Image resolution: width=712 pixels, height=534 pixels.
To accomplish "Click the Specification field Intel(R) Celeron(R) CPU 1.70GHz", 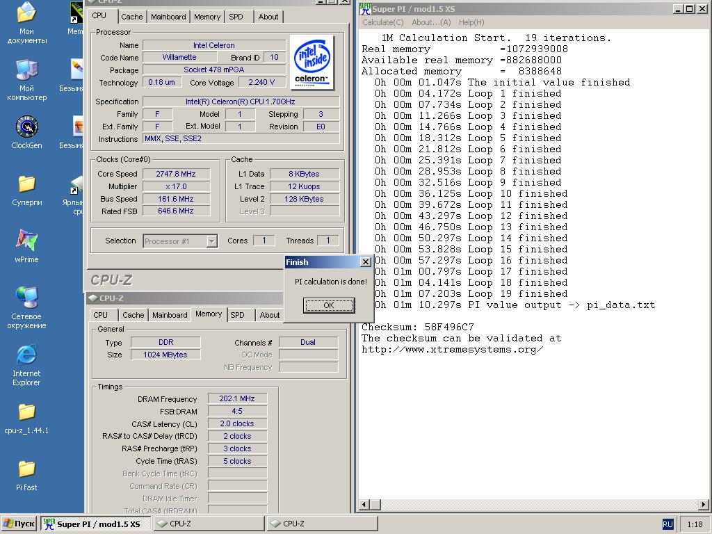I will tap(241, 102).
